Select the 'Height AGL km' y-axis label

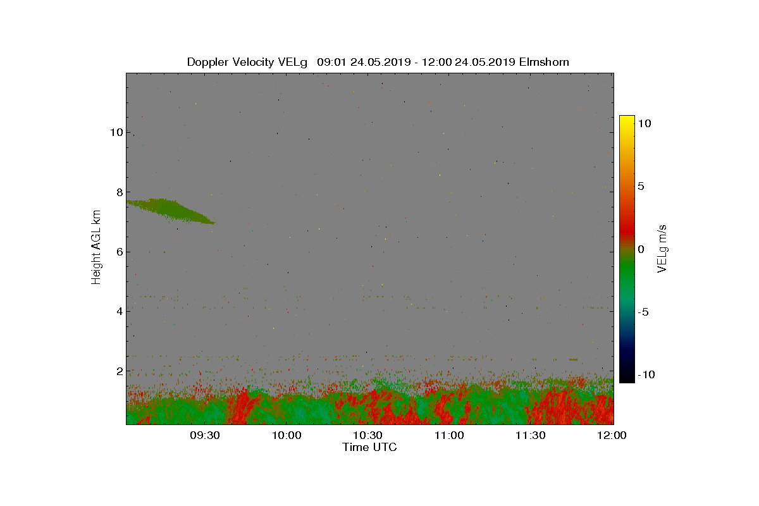(96, 246)
